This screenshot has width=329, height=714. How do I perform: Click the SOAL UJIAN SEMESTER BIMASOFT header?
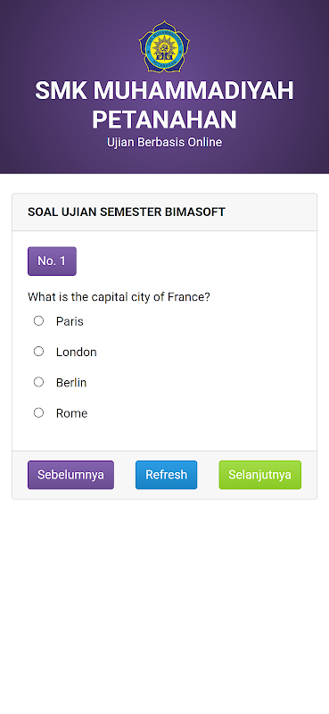click(127, 212)
